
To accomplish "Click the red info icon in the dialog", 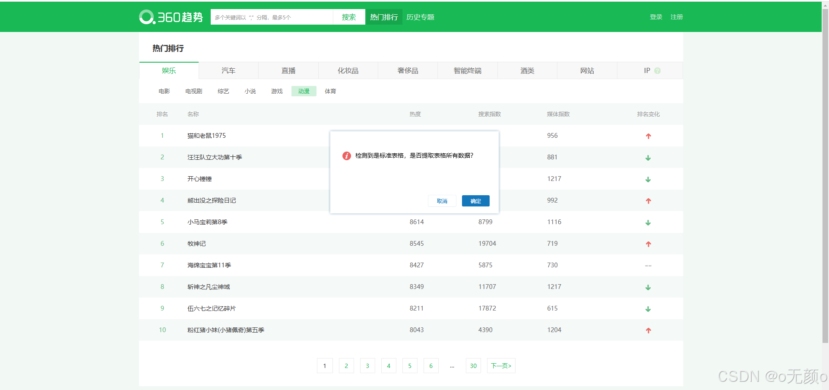I will pyautogui.click(x=346, y=156).
